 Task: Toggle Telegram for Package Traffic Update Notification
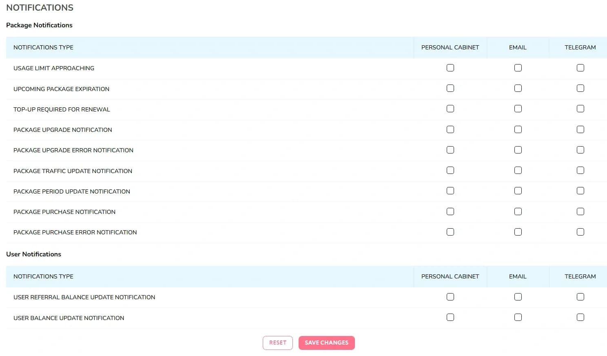(580, 170)
